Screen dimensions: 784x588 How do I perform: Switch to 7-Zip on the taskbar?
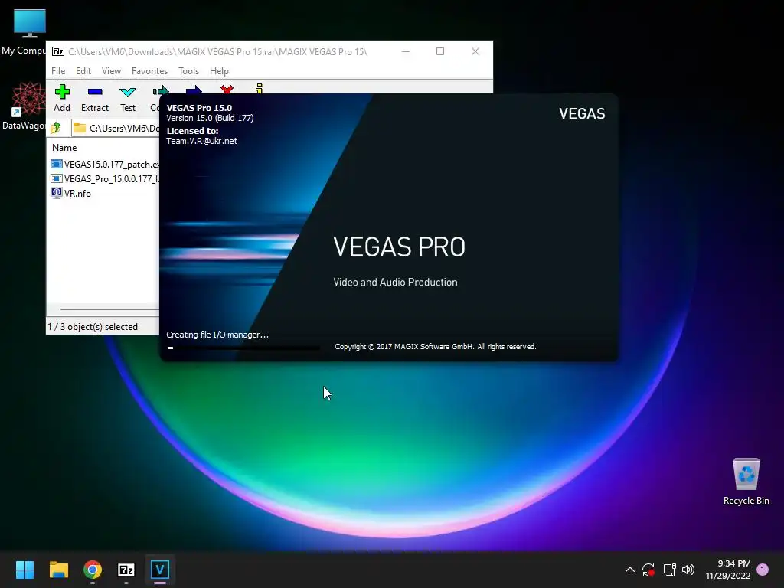126,570
